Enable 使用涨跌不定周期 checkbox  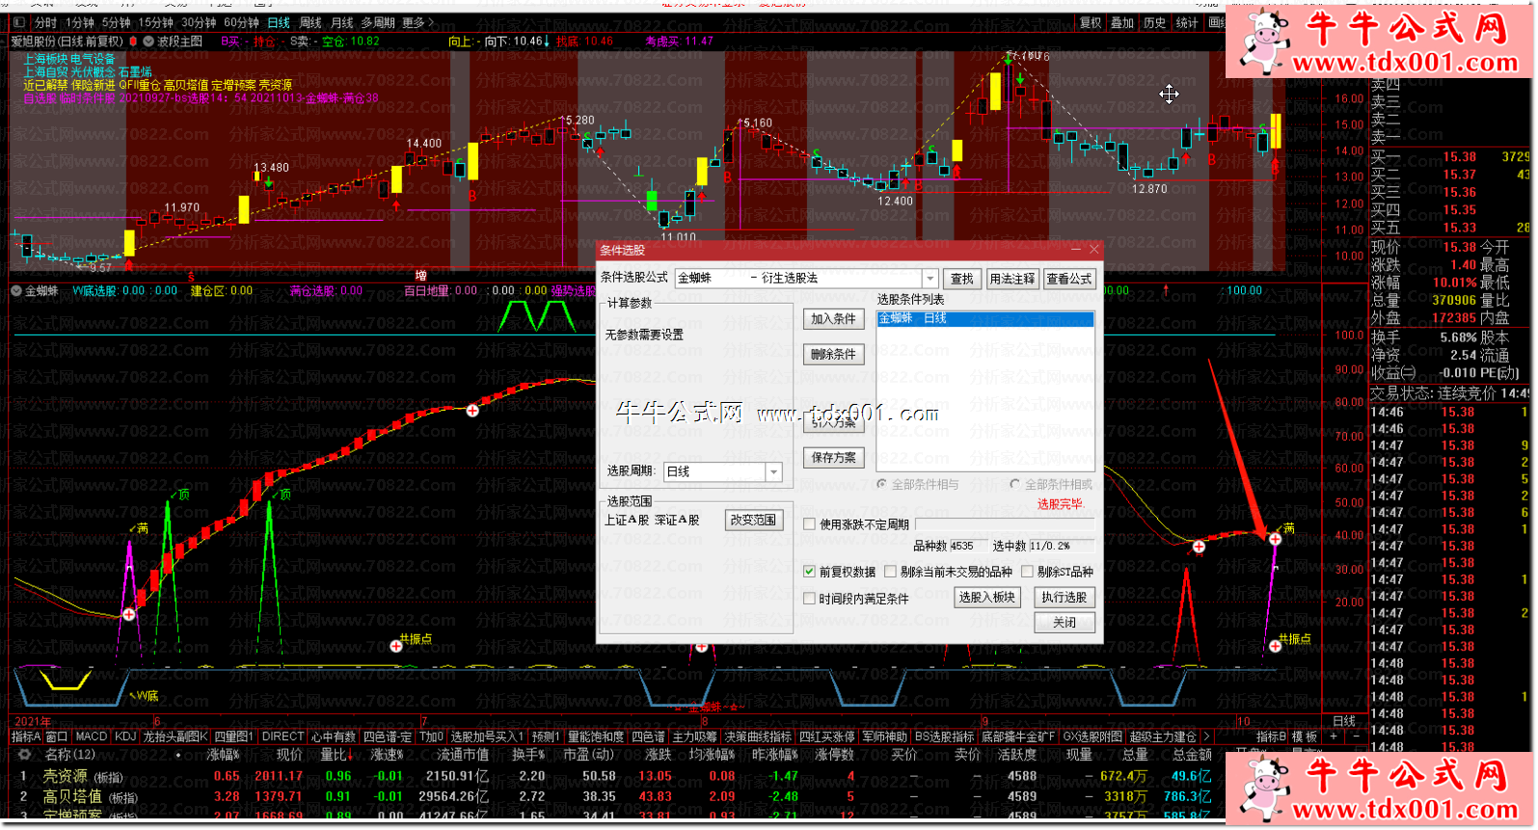point(810,524)
